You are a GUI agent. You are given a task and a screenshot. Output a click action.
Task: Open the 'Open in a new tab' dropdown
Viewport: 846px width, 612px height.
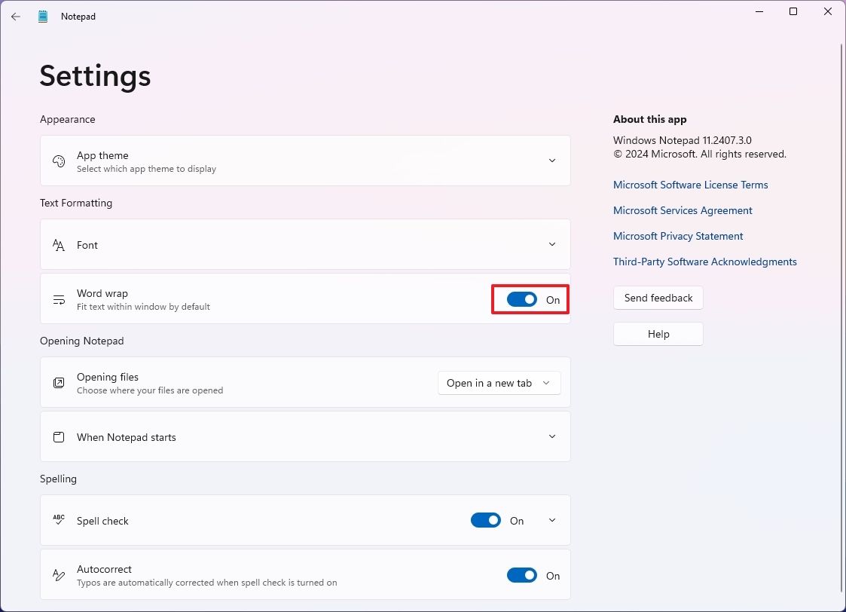pyautogui.click(x=499, y=383)
